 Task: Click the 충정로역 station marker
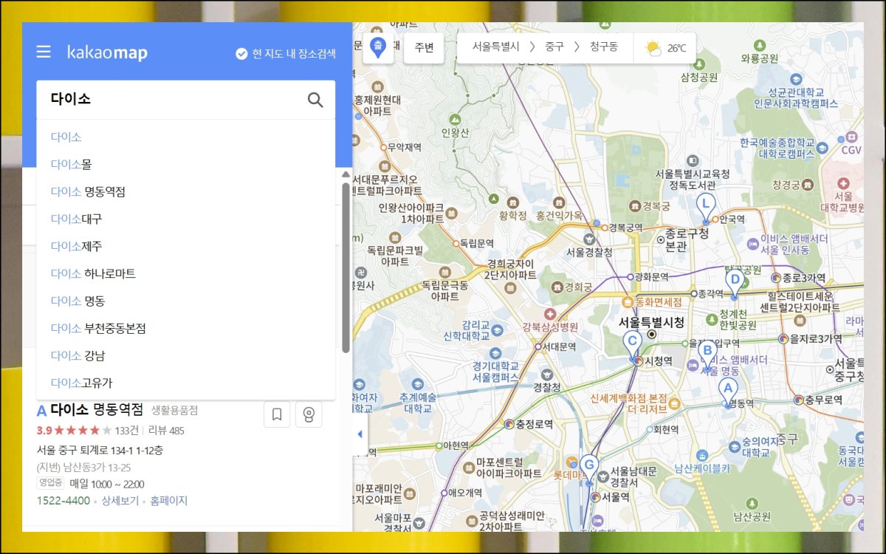[x=508, y=424]
